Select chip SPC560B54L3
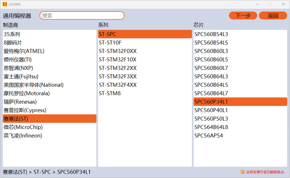 click(211, 34)
